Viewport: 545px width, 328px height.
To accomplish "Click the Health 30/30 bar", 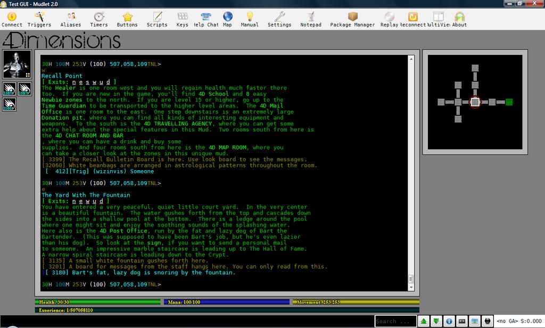I will click(x=98, y=302).
